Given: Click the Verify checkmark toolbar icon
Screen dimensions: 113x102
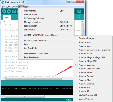Looking at the screenshot, I should pyautogui.click(x=4, y=12).
